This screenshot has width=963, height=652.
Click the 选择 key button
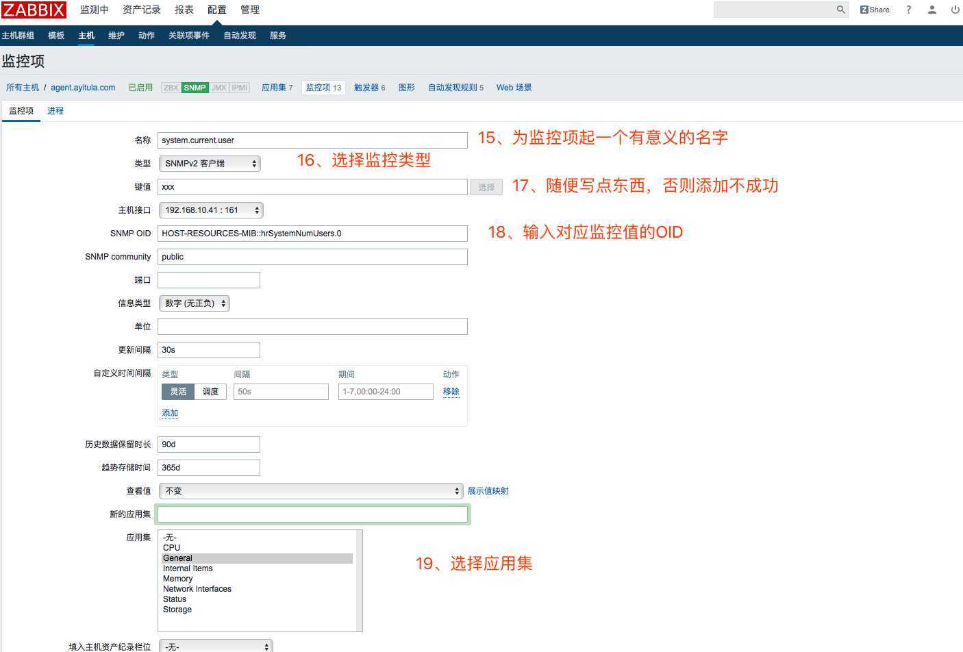(486, 187)
